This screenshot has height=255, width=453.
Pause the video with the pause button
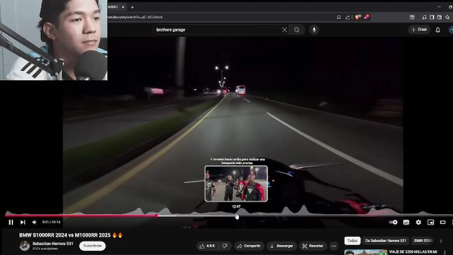coord(11,222)
